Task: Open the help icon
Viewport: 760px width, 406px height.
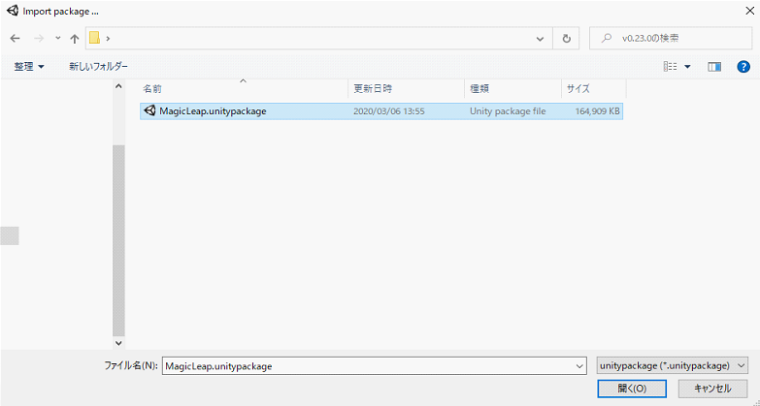Action: click(743, 67)
